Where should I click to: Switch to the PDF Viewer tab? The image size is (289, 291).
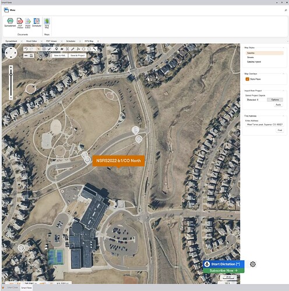(51, 41)
